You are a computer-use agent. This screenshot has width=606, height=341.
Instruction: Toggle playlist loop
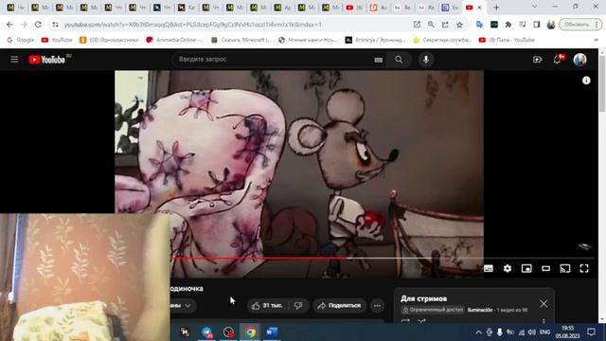click(405, 321)
